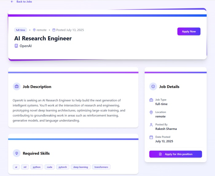The width and height of the screenshot is (215, 176).
Task: Click the Apply Now button
Action: click(189, 31)
